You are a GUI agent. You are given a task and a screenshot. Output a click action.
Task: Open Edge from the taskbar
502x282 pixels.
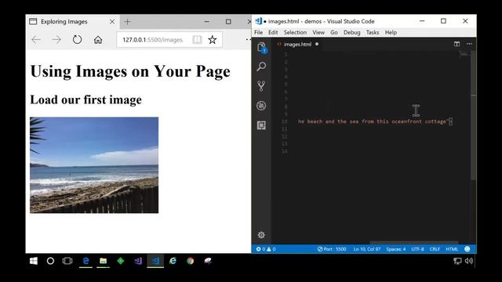coord(85,261)
